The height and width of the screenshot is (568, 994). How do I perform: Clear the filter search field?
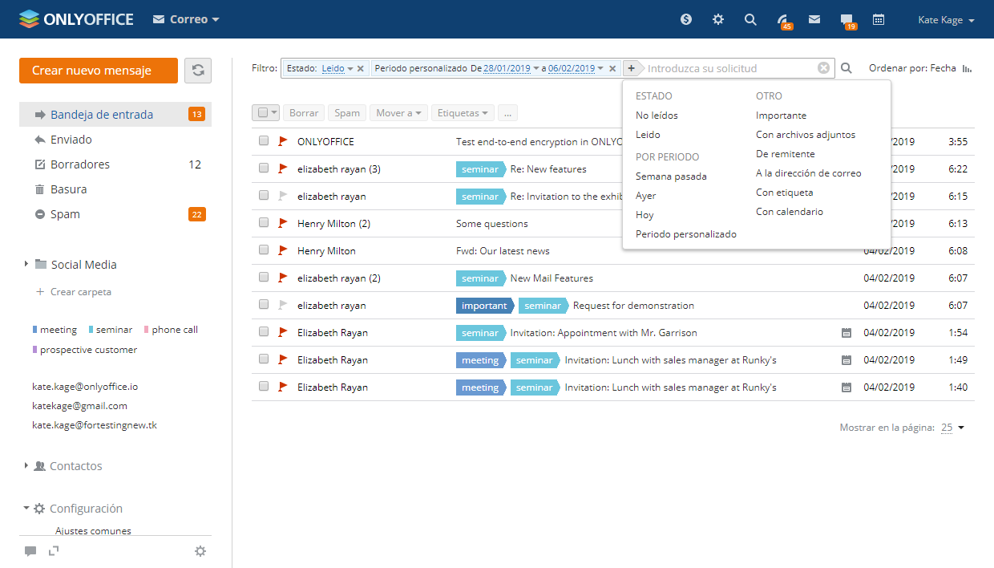(x=823, y=68)
